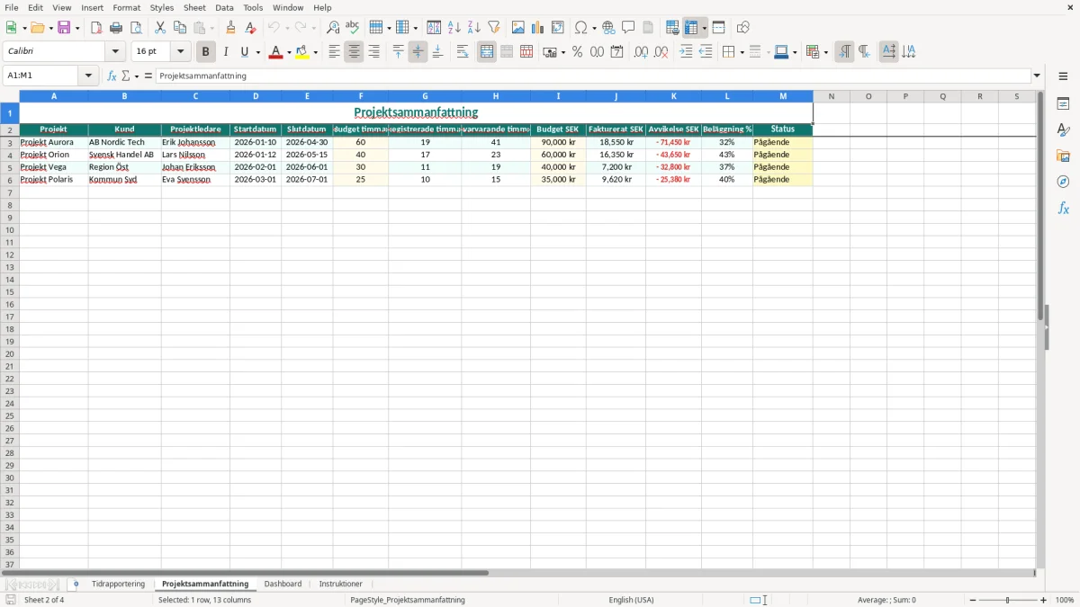The width and height of the screenshot is (1080, 607).
Task: Click the Print icon
Action: pos(116,28)
